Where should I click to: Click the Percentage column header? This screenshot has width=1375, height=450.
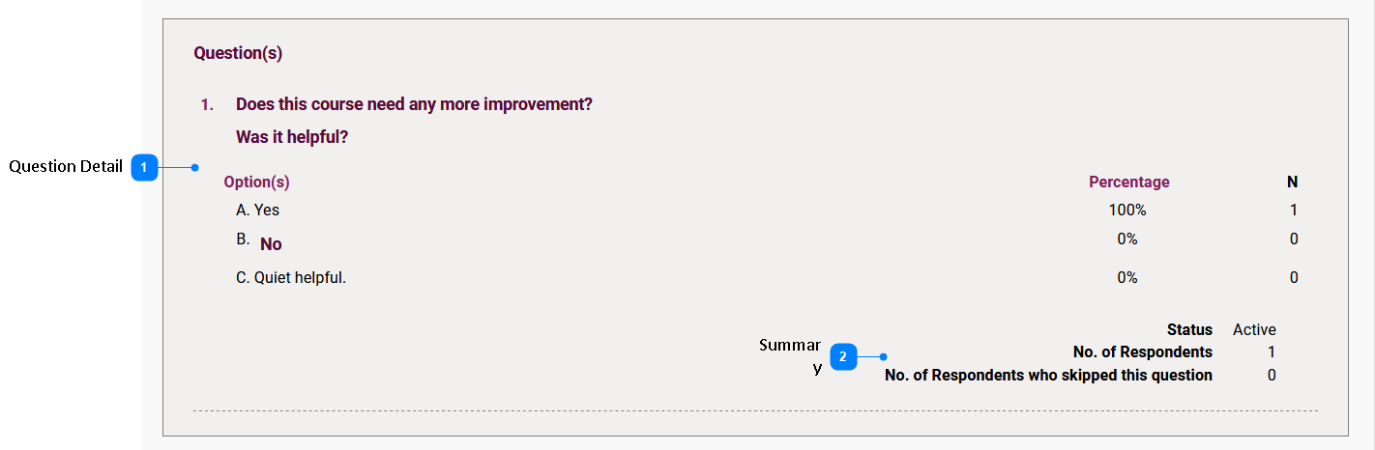[1128, 182]
